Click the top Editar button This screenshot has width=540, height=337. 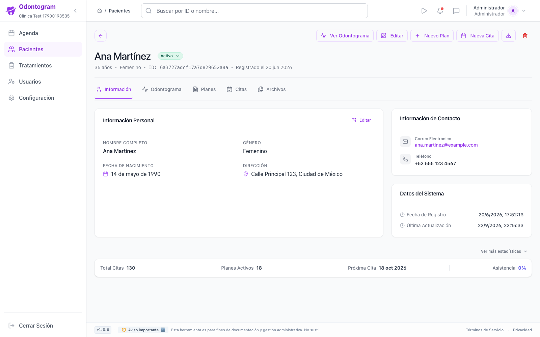(x=392, y=36)
